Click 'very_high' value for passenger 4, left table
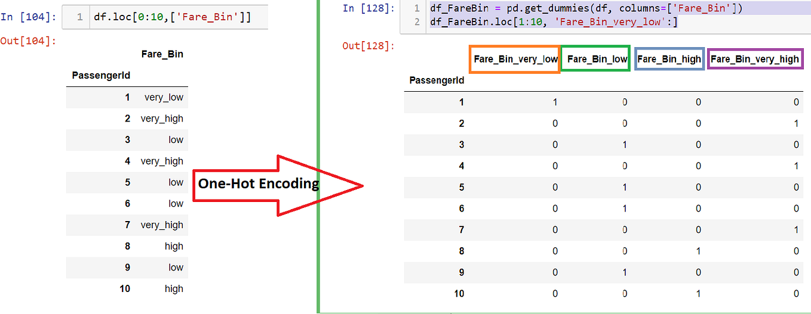 point(162,161)
